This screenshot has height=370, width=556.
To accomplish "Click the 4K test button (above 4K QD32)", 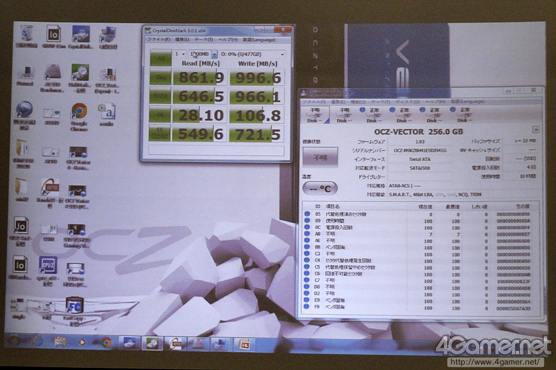I will 160,114.
